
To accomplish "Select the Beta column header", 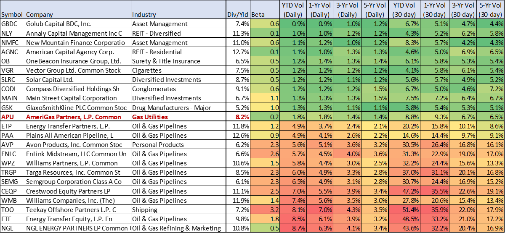I will click(265, 10).
